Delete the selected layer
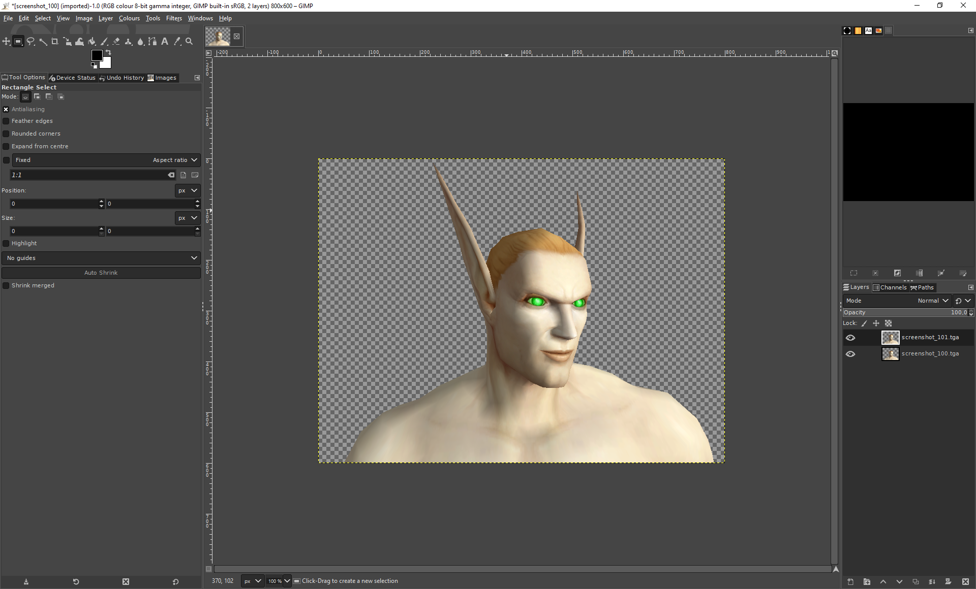 pos(965,581)
